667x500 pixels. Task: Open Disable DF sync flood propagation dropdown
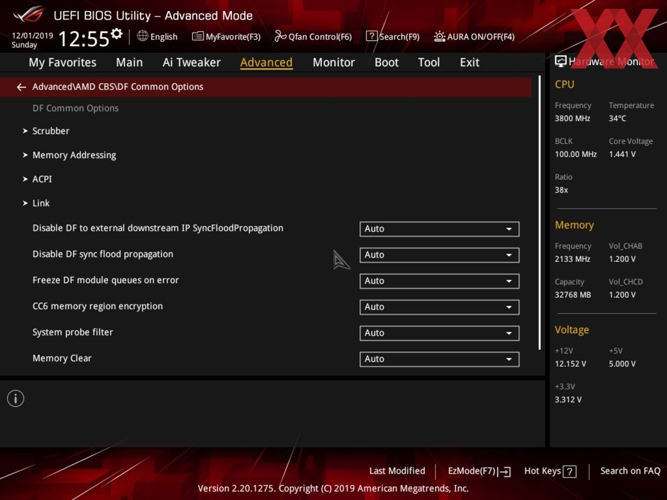(439, 255)
